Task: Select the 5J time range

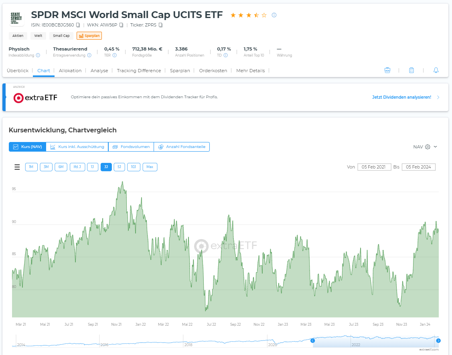Action: pyautogui.click(x=120, y=167)
